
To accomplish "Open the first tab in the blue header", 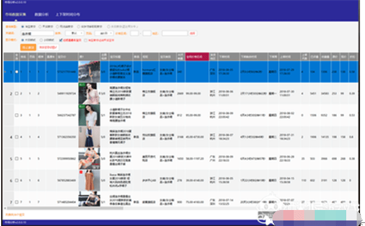I will pos(15,14).
